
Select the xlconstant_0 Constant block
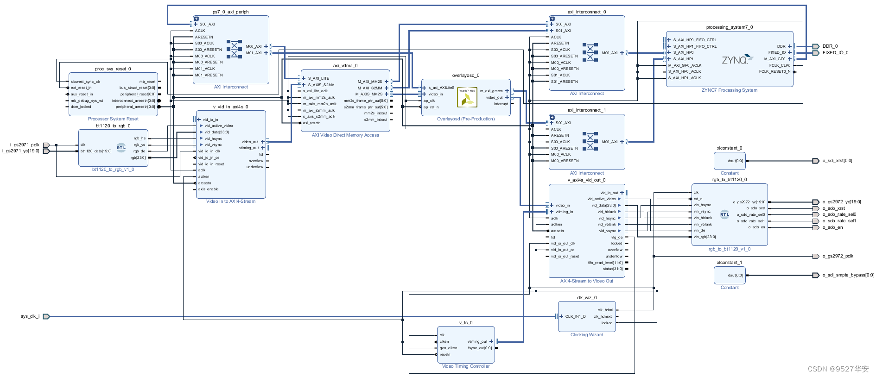[730, 161]
